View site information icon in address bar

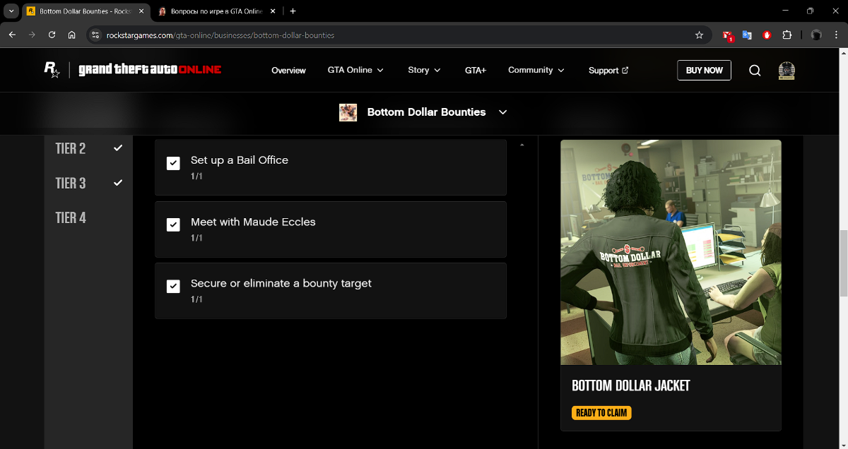(96, 35)
